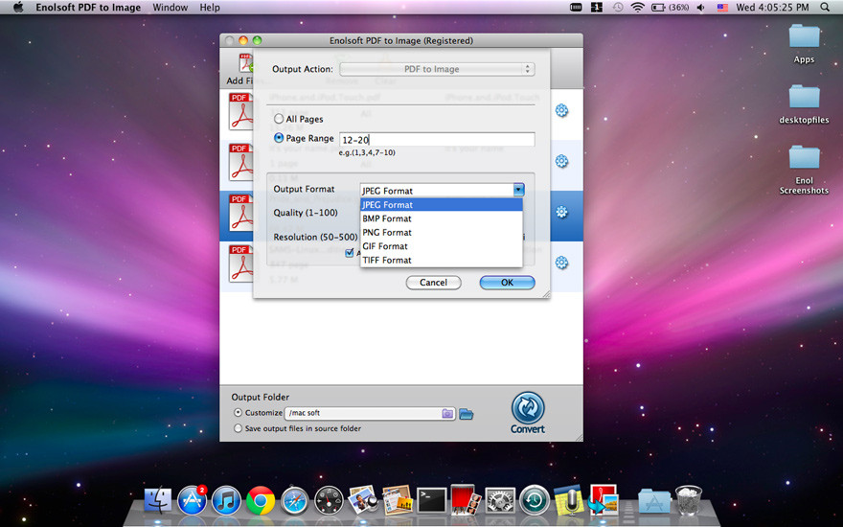Open Finder from the dock
This screenshot has height=527, width=843.
click(158, 500)
